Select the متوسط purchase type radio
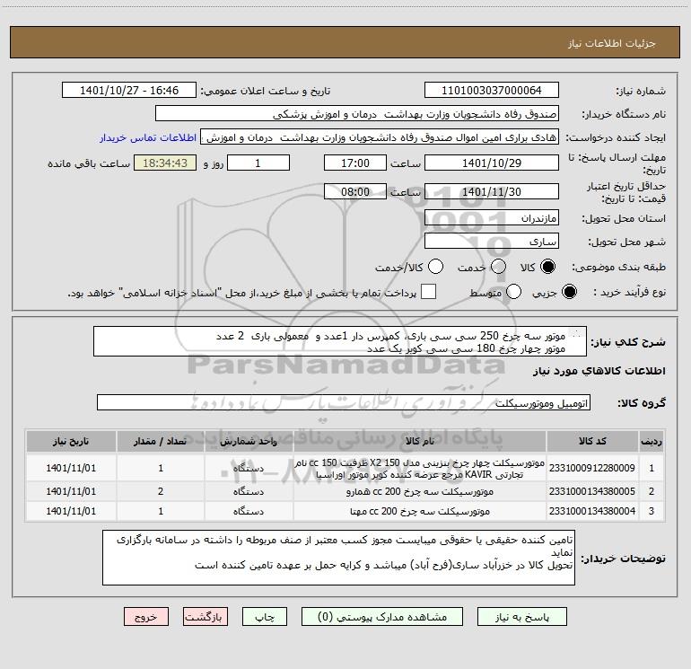This screenshot has width=691, height=669. pos(513,292)
